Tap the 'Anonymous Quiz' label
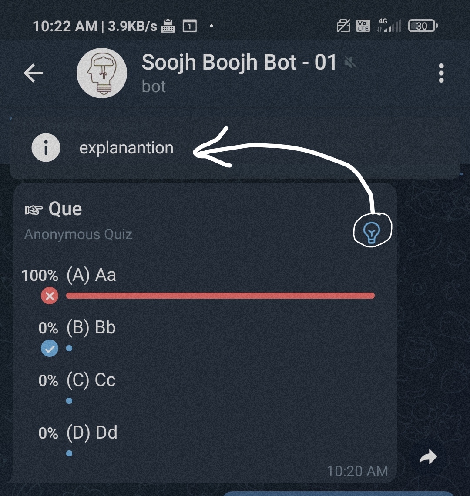470x496 pixels. [x=77, y=234]
